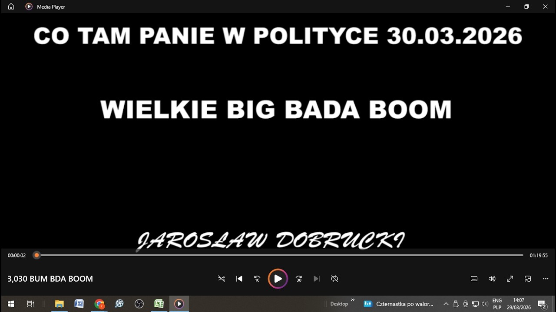Open network status in tray
The height and width of the screenshot is (312, 556).
tap(475, 304)
